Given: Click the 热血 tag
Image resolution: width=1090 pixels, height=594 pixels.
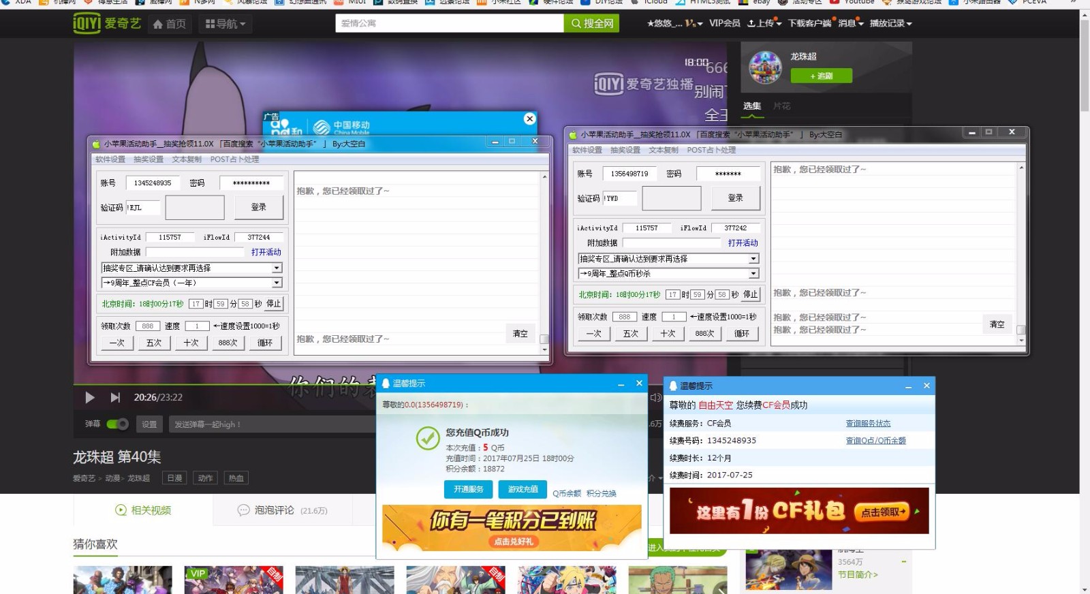Looking at the screenshot, I should coord(236,478).
